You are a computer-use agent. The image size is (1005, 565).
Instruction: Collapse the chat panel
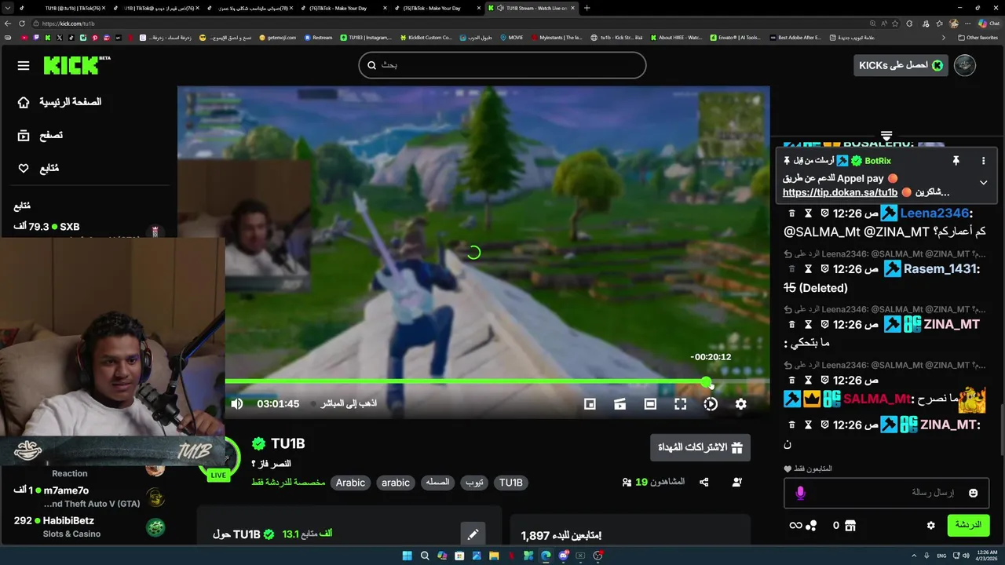coord(886,137)
